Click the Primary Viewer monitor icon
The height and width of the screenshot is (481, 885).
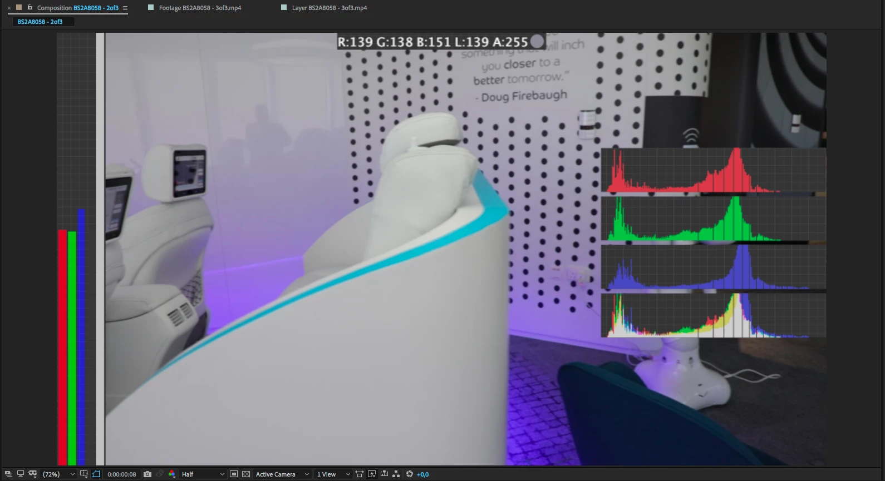[21, 474]
